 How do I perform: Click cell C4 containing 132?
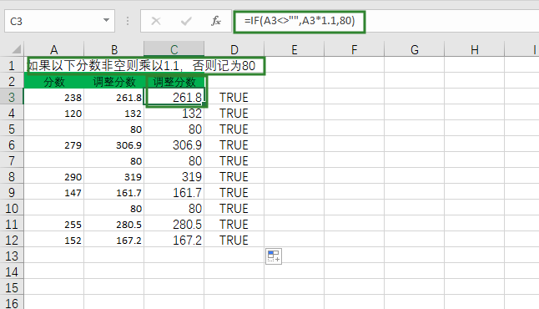click(174, 113)
